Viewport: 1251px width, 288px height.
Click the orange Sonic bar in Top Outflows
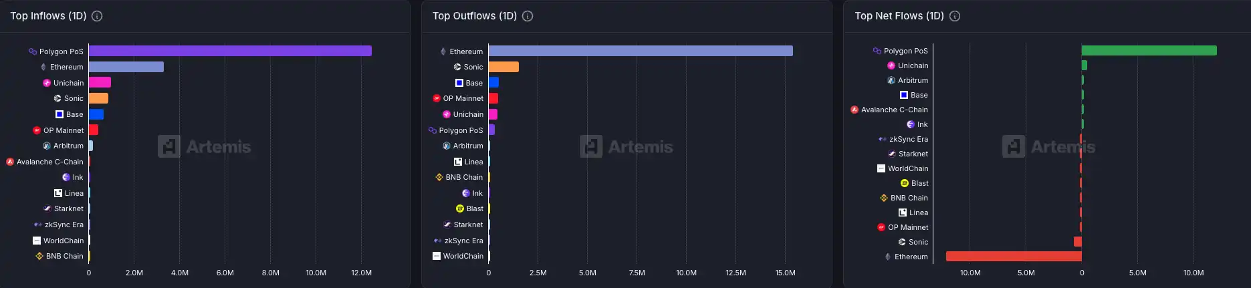[503, 67]
